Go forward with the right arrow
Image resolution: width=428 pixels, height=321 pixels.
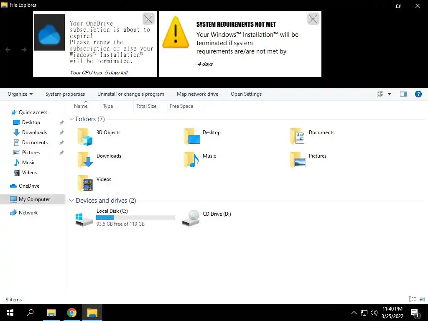(x=24, y=50)
